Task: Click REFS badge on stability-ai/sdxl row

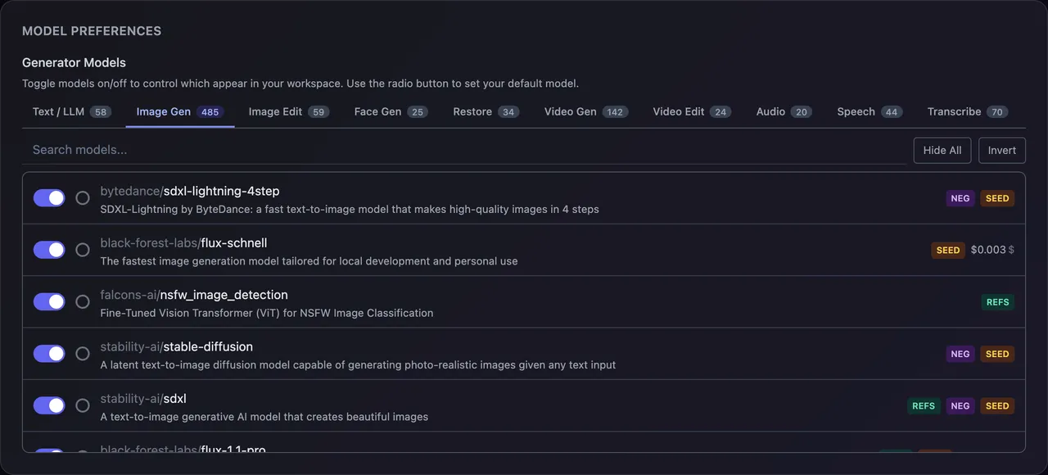Action: (x=924, y=405)
